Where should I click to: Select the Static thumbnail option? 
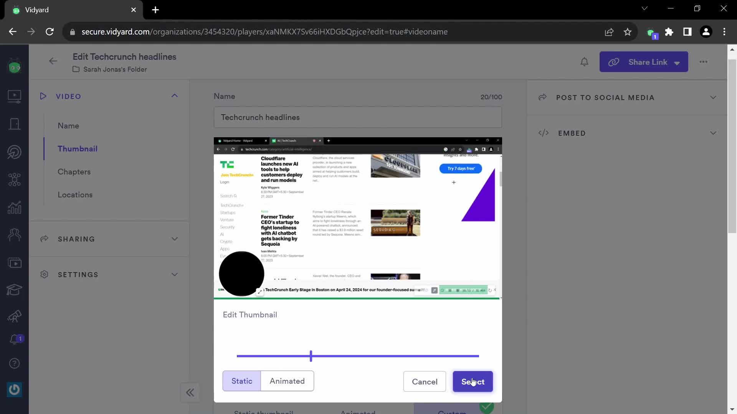242,381
